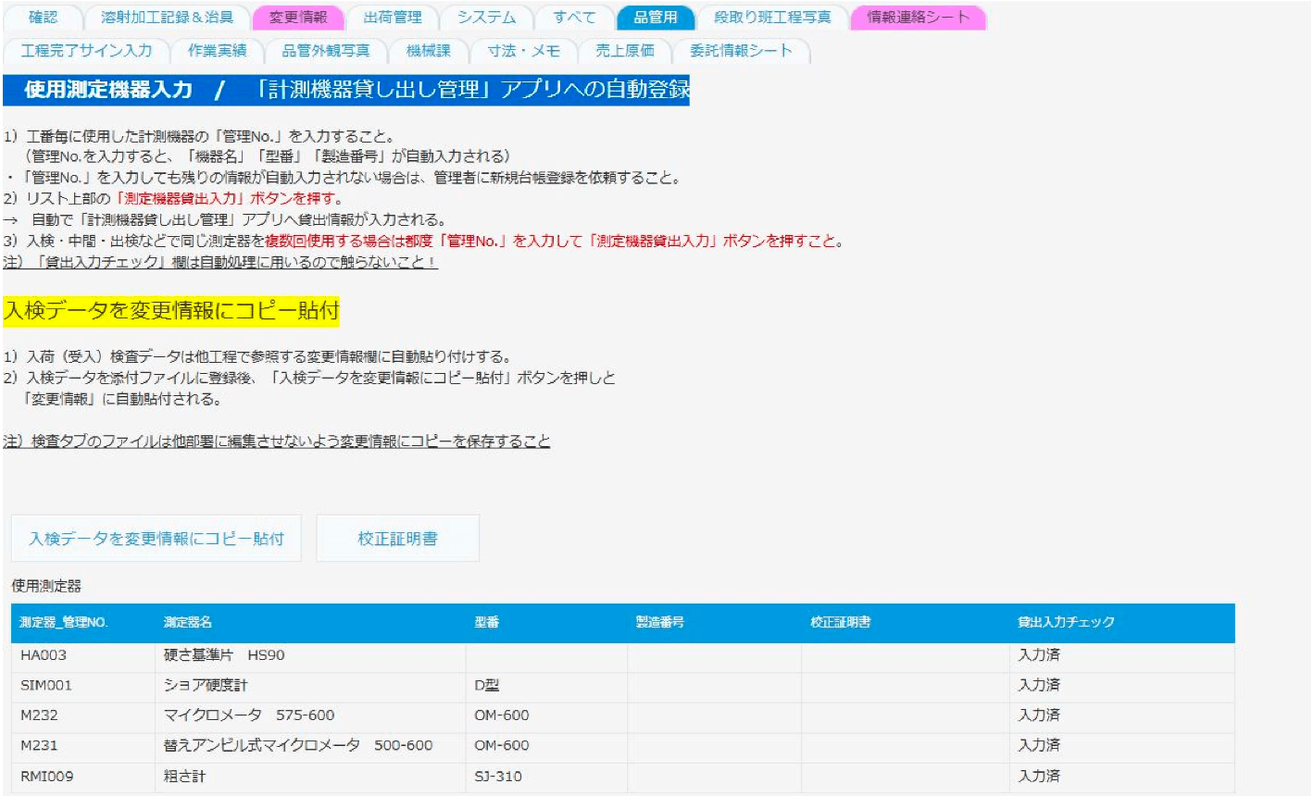Click the すべて tab

click(x=574, y=18)
